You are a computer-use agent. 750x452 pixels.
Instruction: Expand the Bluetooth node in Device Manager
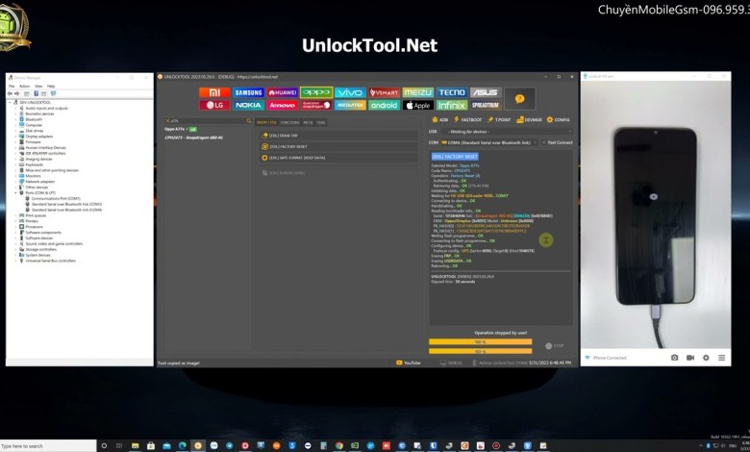tap(15, 119)
